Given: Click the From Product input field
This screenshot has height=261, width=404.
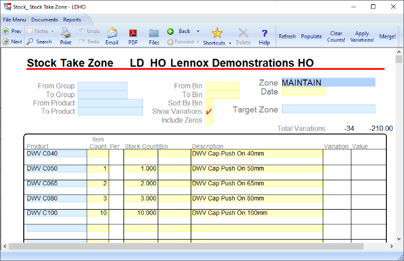Looking at the screenshot, I should (x=110, y=103).
